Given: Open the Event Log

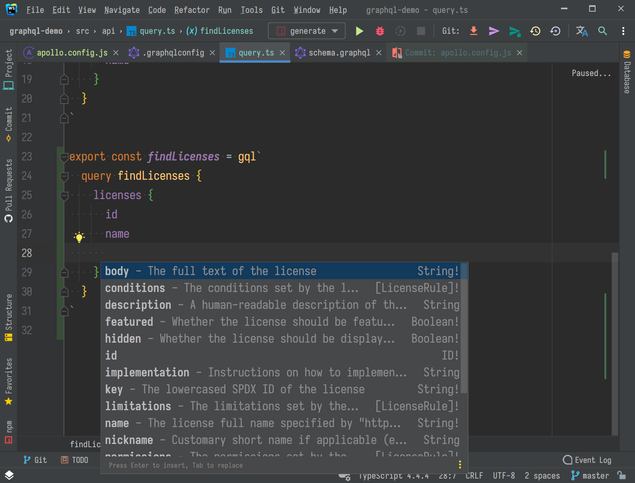Looking at the screenshot, I should pyautogui.click(x=587, y=460).
